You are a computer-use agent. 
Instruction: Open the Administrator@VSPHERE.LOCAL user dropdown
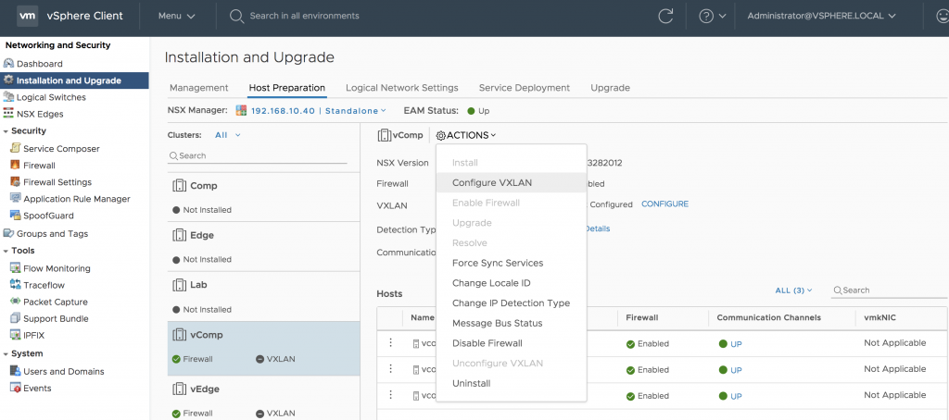[821, 16]
